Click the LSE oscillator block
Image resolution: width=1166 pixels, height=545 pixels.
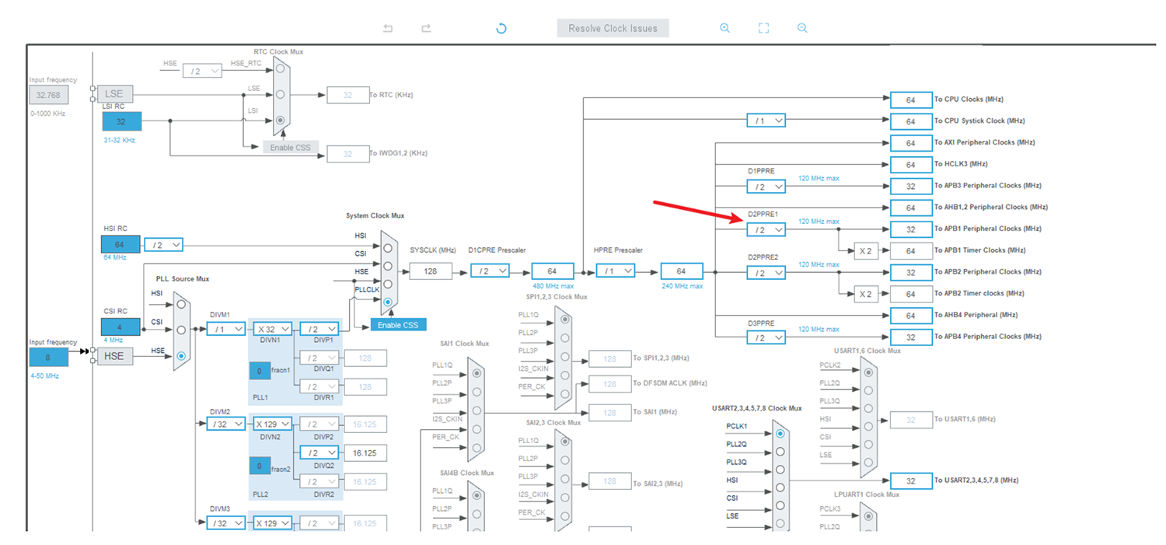click(113, 94)
